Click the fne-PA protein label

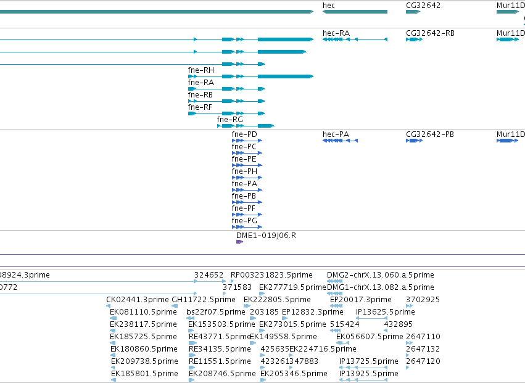244,184
